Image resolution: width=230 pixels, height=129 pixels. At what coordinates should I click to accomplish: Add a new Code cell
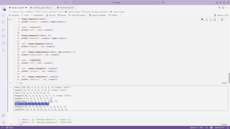tap(25, 15)
